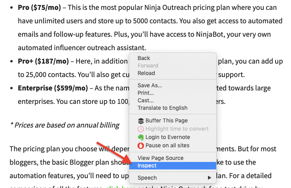This screenshot has width=291, height=188.
Task: Click the Evernote elephant icon
Action: pos(140,137)
